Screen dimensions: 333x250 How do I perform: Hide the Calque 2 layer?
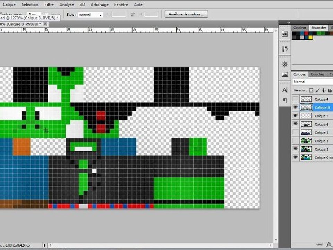pyautogui.click(x=296, y=149)
